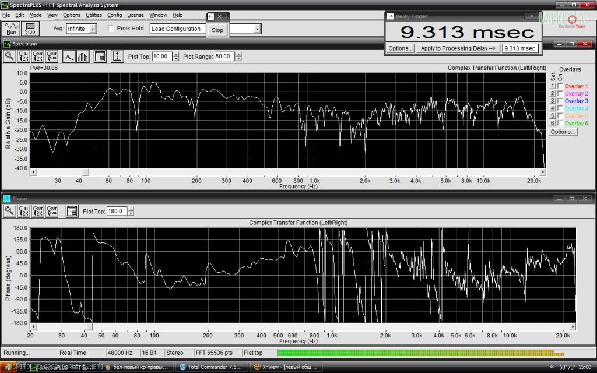Screen dimensions: 597x373
Task: Click the Phase horizontal scrollbar thumb
Action: (89, 327)
